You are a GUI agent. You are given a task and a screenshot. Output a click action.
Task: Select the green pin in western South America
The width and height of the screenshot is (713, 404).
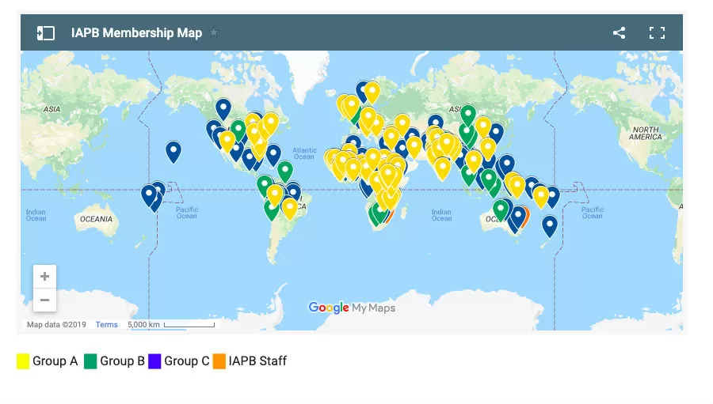click(272, 210)
